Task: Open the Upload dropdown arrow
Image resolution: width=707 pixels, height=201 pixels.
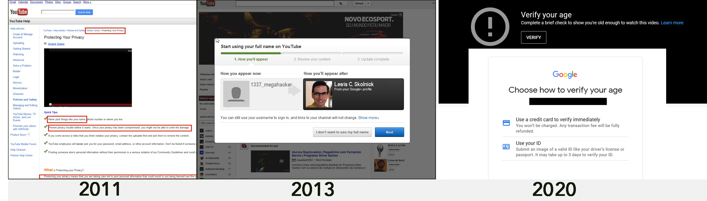Action: 368,4
